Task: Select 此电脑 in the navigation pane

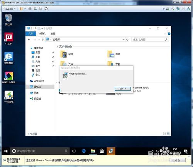Action: point(40,87)
